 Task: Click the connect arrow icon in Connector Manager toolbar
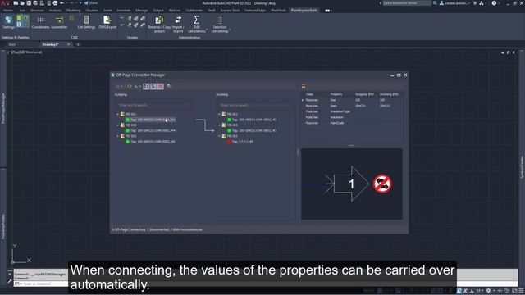click(x=136, y=87)
